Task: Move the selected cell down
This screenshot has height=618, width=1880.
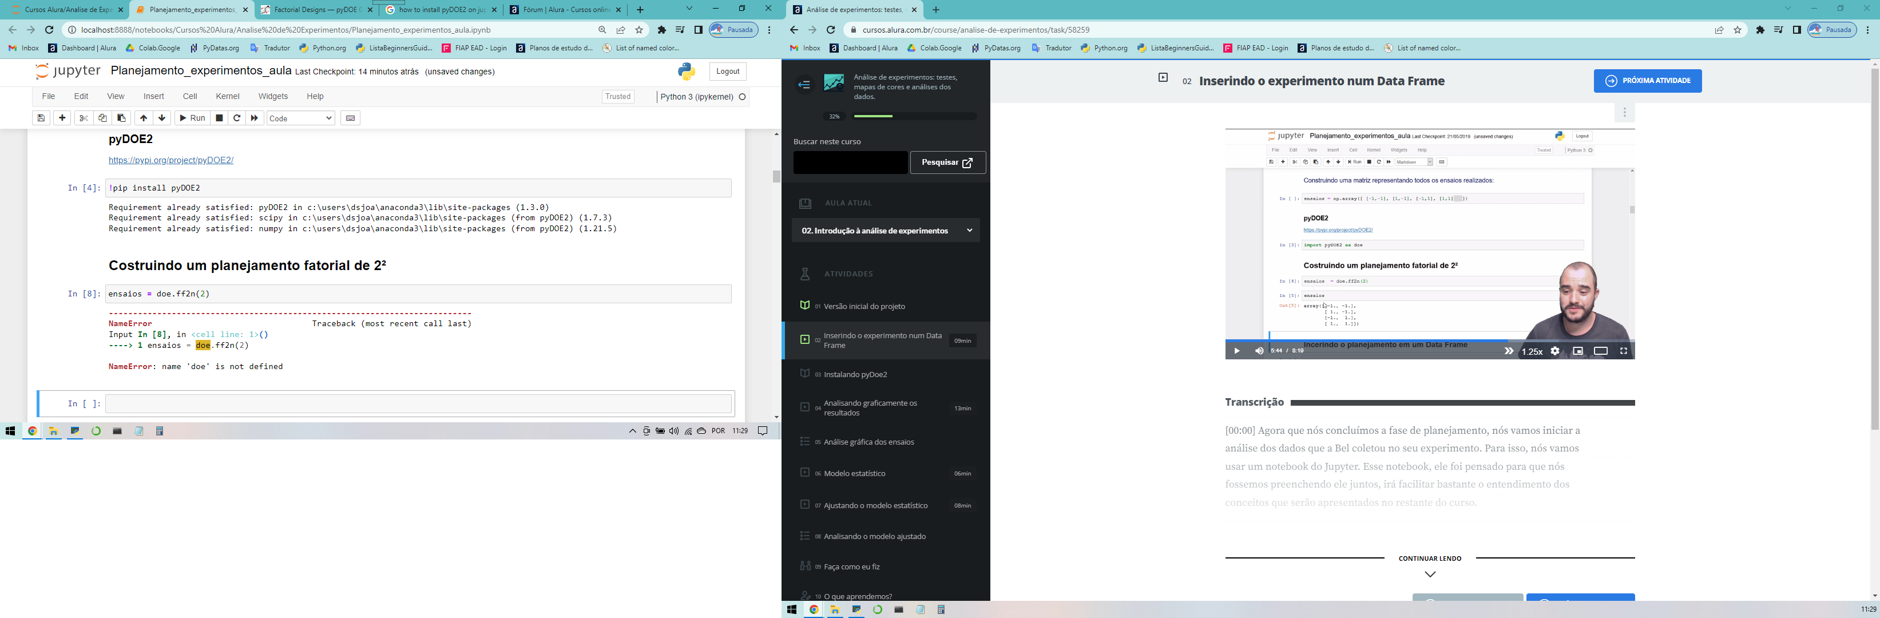Action: [x=162, y=118]
